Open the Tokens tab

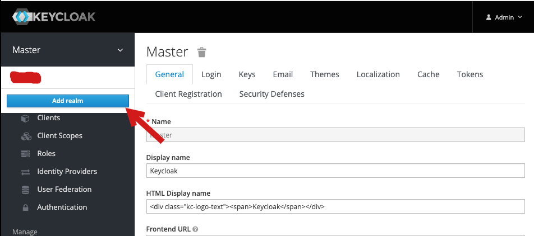(x=469, y=74)
